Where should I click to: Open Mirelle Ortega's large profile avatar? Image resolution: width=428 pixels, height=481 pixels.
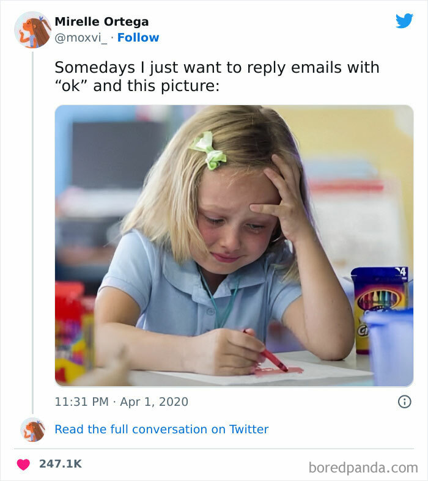coord(32,29)
